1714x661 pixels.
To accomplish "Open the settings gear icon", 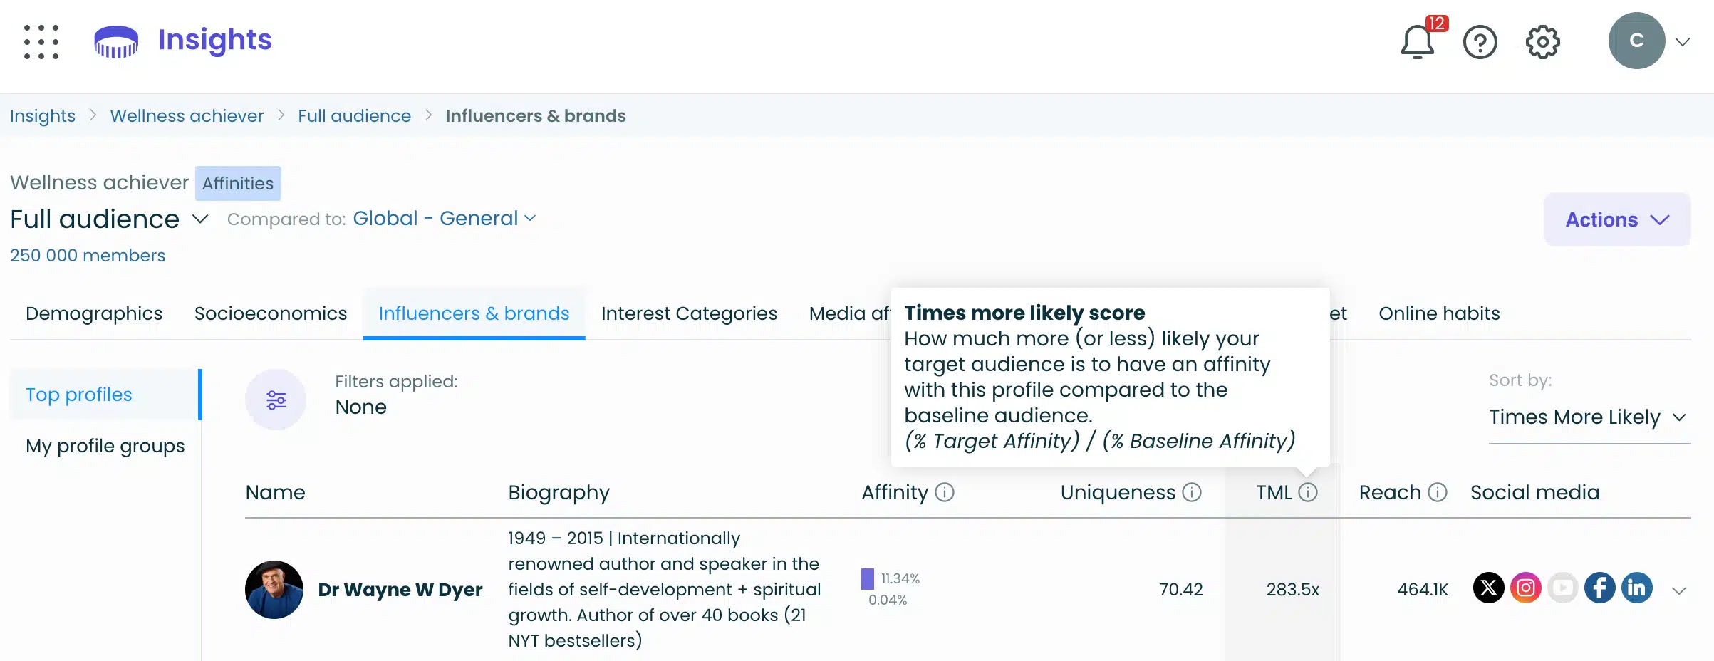I will (1543, 43).
